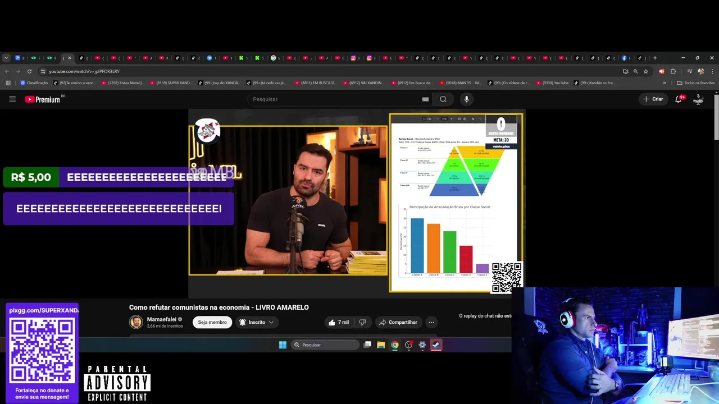
Task: Click the YouTube page vertical scrollbar
Action: pos(716,118)
